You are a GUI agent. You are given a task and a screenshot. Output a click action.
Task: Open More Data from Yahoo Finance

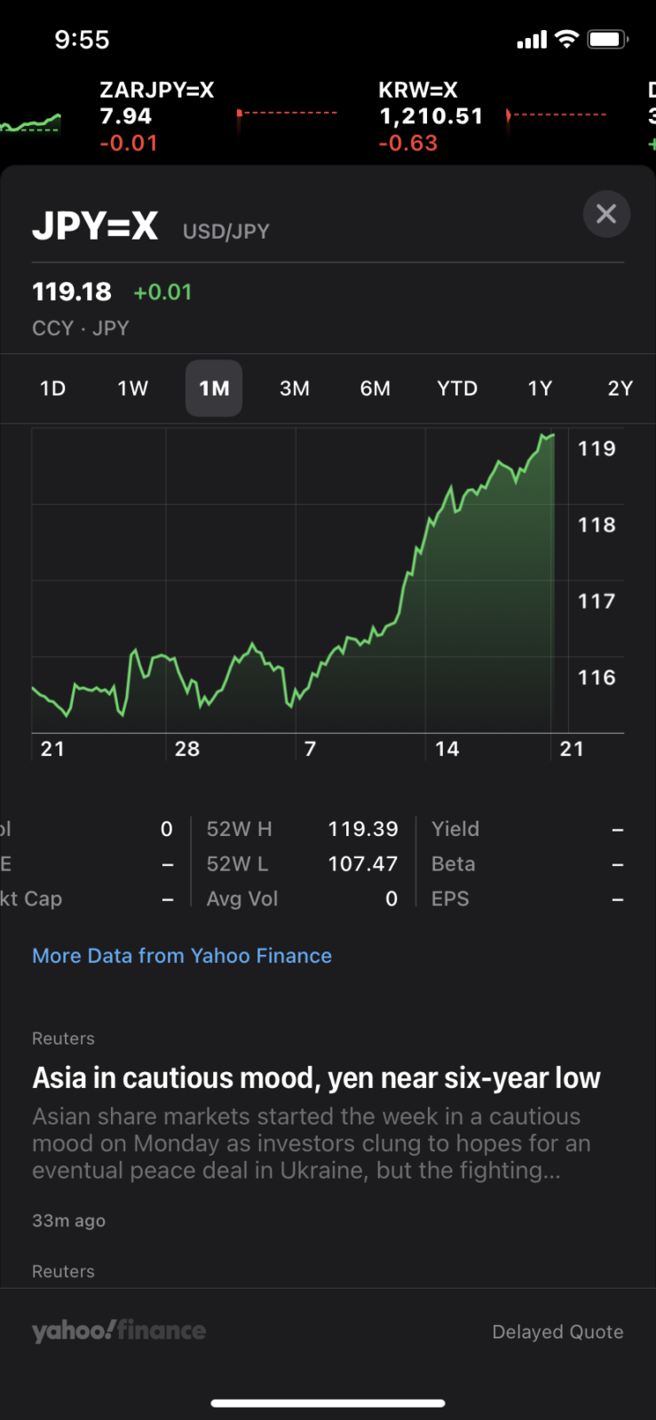[182, 956]
